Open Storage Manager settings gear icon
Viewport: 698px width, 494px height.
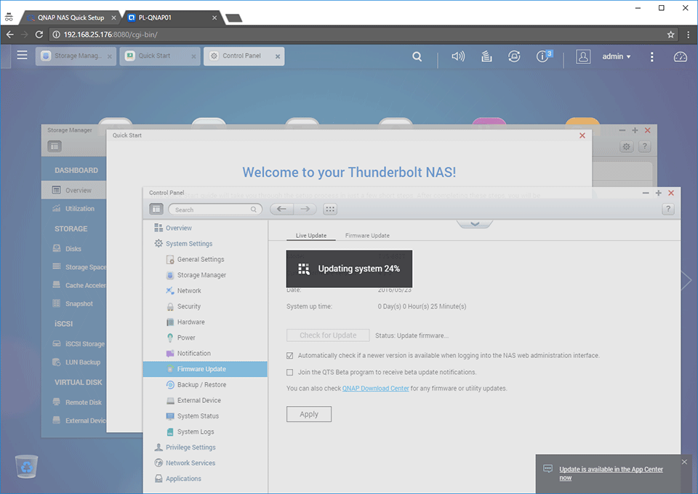[x=626, y=146]
